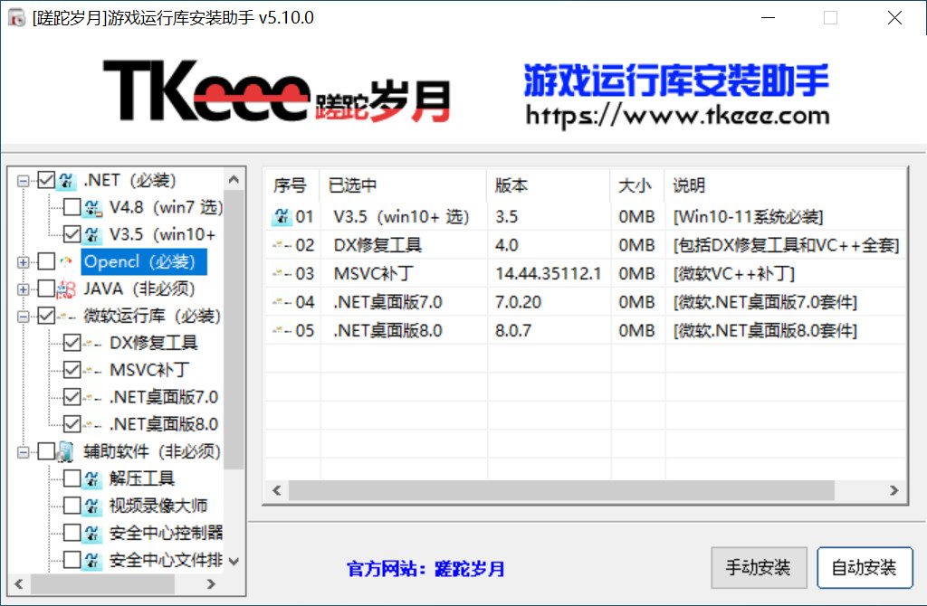This screenshot has height=606, width=927.
Task: Click the 解压工具 item icon
Action: [x=93, y=478]
